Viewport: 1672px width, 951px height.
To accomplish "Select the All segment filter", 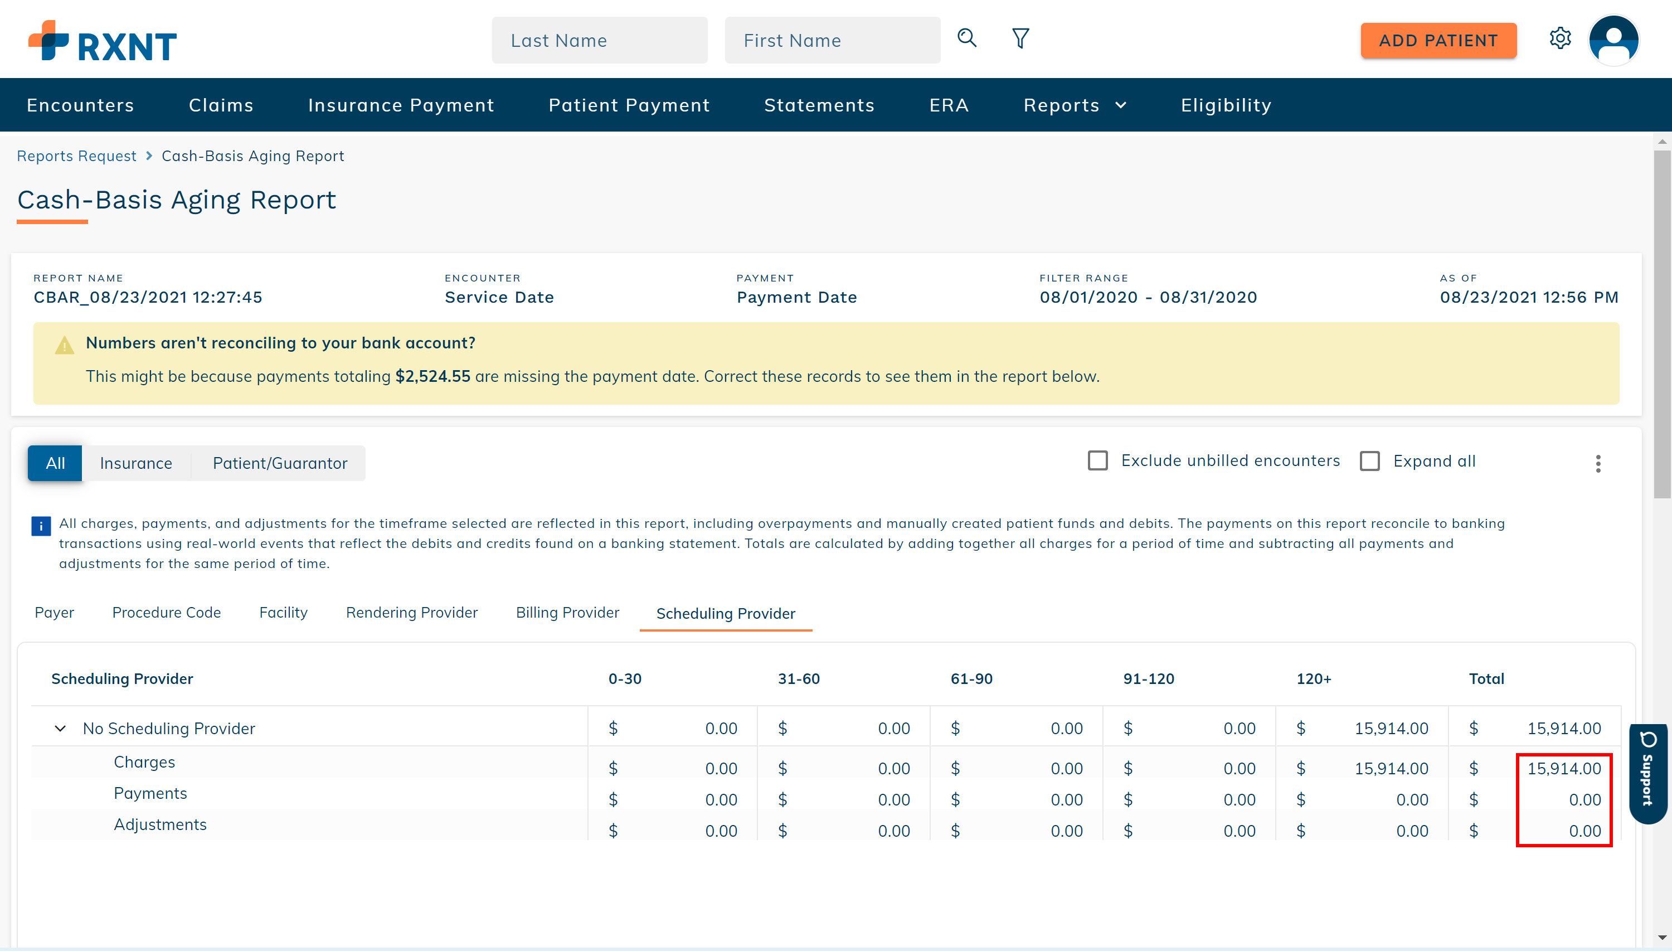I will [55, 463].
